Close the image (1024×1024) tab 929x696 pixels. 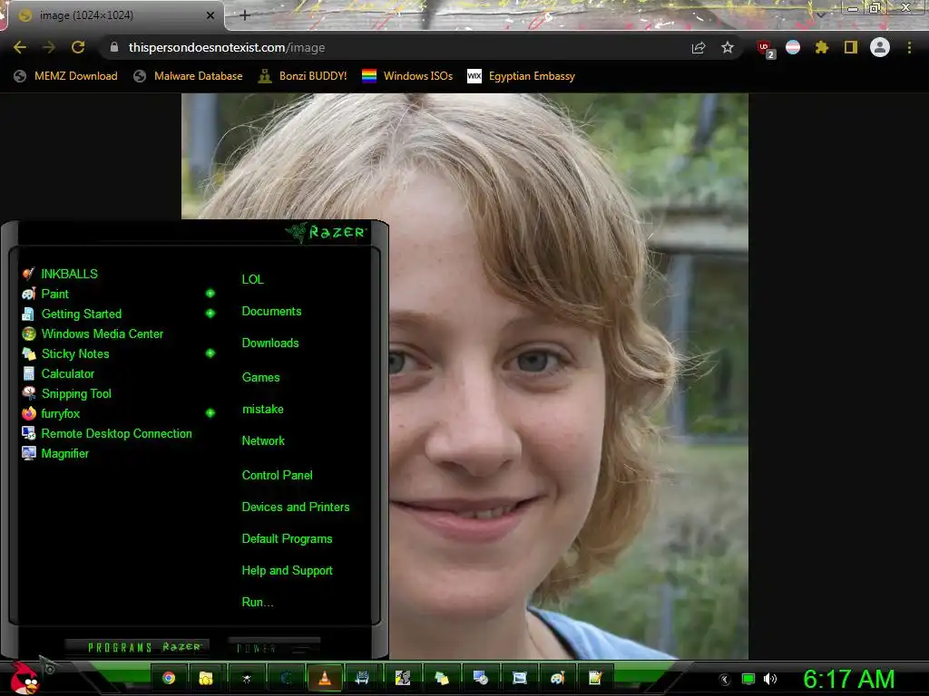(x=210, y=15)
